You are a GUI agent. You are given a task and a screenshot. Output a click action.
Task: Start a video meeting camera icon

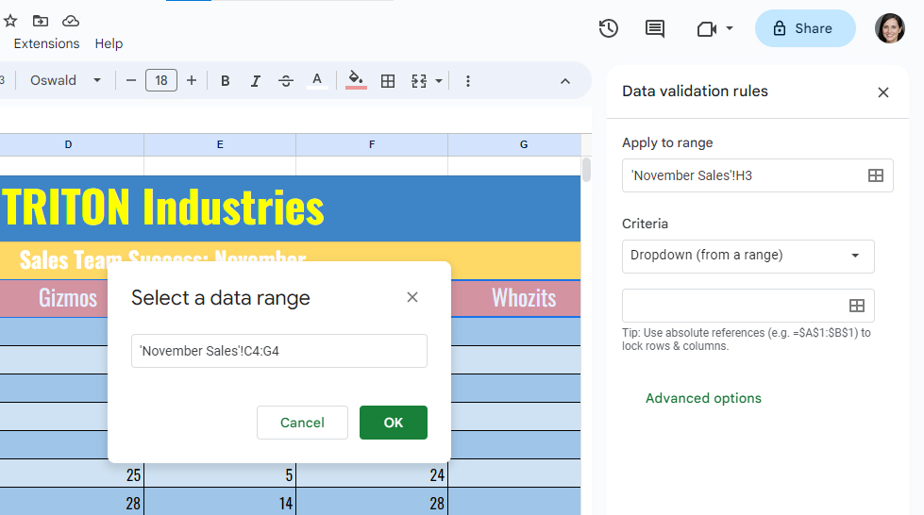[706, 29]
